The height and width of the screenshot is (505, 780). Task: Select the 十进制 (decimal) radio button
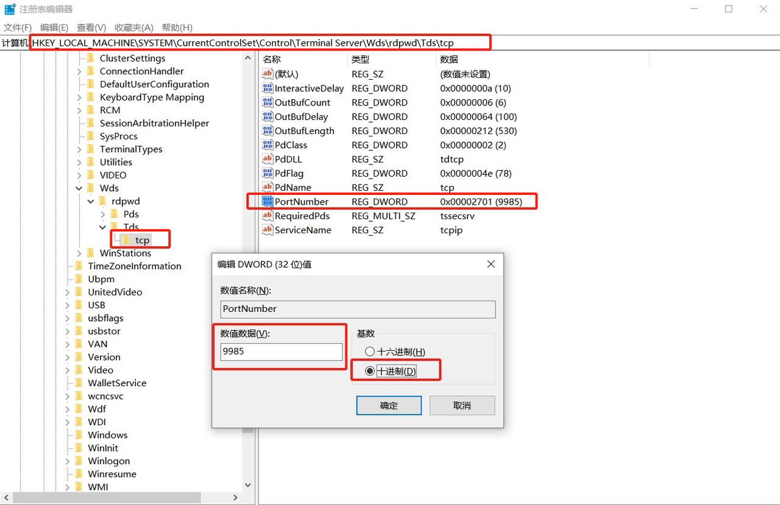point(369,371)
